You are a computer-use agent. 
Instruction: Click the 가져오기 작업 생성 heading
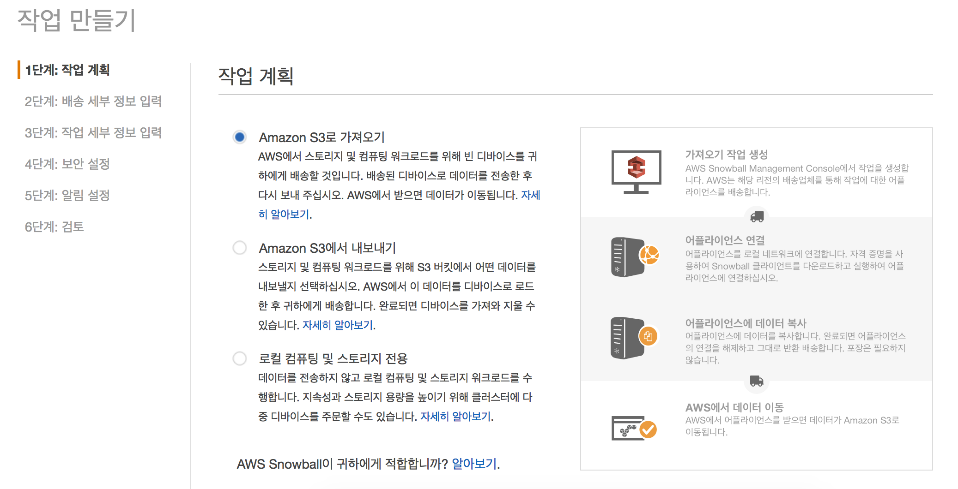tap(727, 154)
